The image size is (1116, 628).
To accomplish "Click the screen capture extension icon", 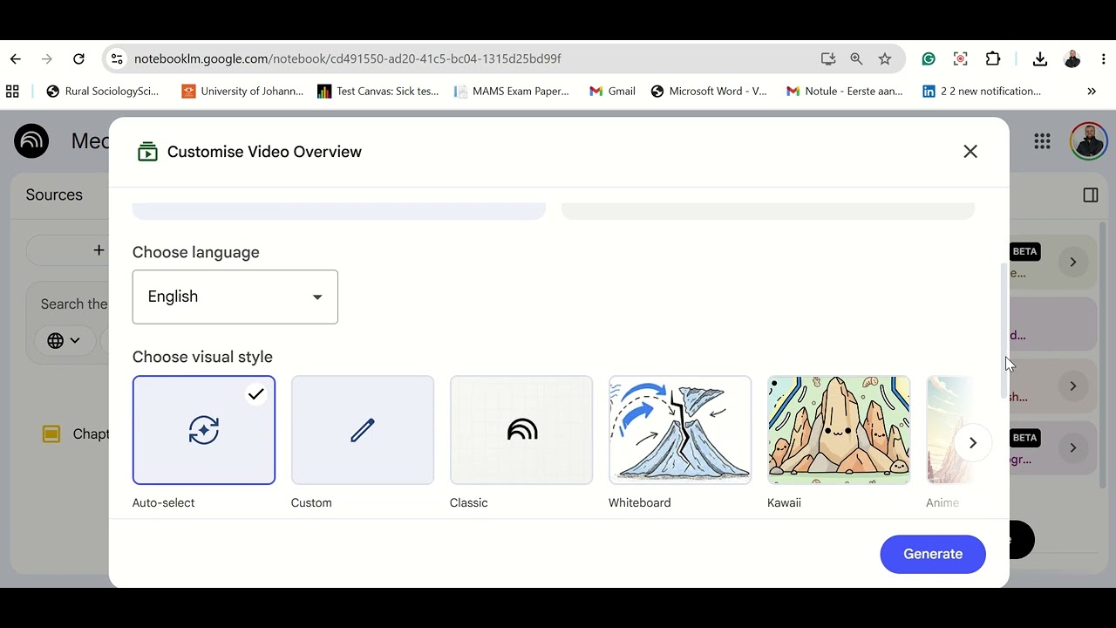I will pyautogui.click(x=960, y=59).
